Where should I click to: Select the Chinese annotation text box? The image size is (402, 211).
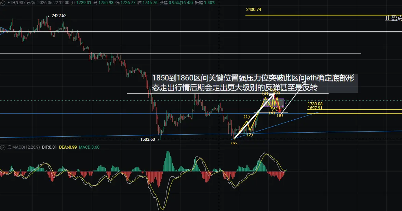coord(254,83)
